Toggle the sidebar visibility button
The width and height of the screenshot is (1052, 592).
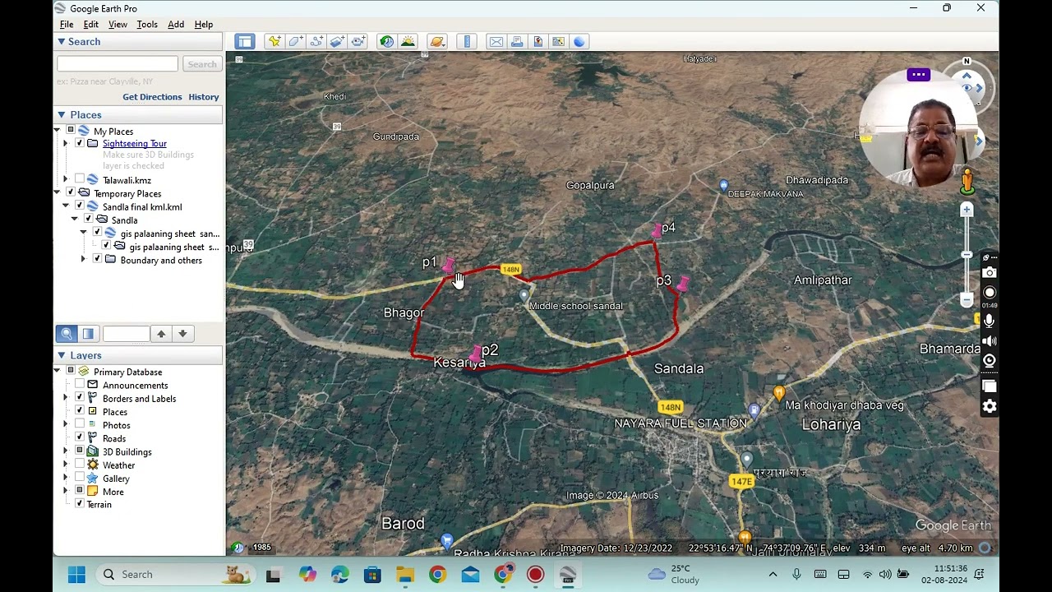point(244,41)
